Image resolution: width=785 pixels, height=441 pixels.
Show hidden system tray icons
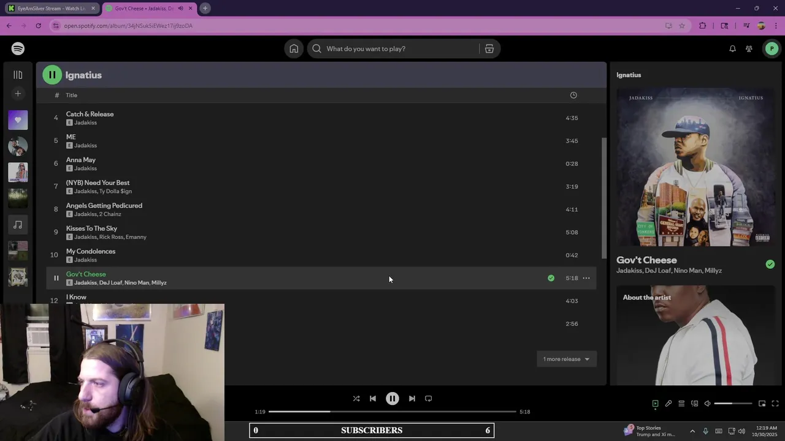tap(692, 431)
